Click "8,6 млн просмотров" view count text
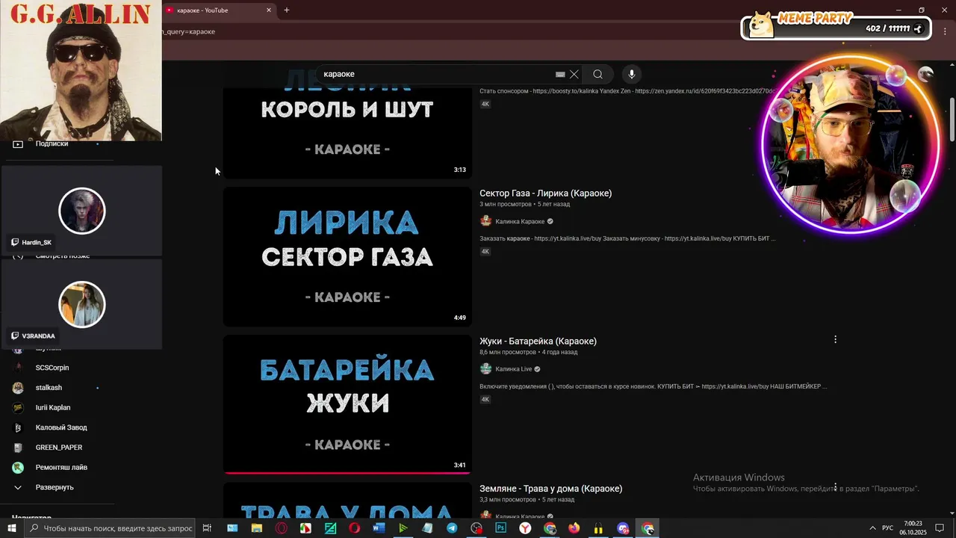 (x=507, y=352)
